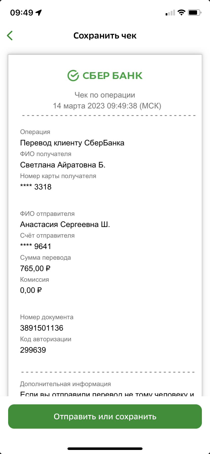Tap the cellular signal bars icon
This screenshot has height=454, width=210.
coord(170,13)
